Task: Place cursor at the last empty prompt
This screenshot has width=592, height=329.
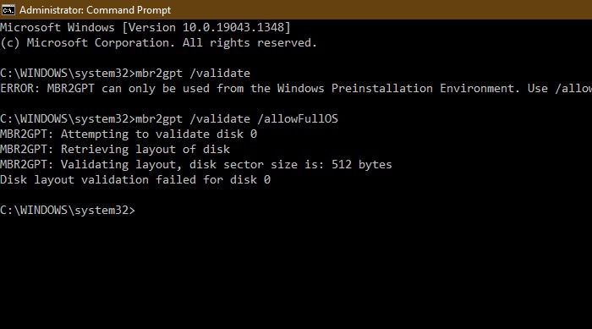Action: [x=139, y=211]
